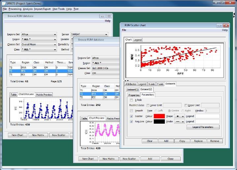Click New Scatter in back Browse window
The image size is (237, 170).
59,135
